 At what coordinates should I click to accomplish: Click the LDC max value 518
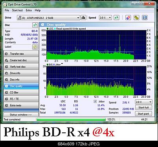click(64, 109)
